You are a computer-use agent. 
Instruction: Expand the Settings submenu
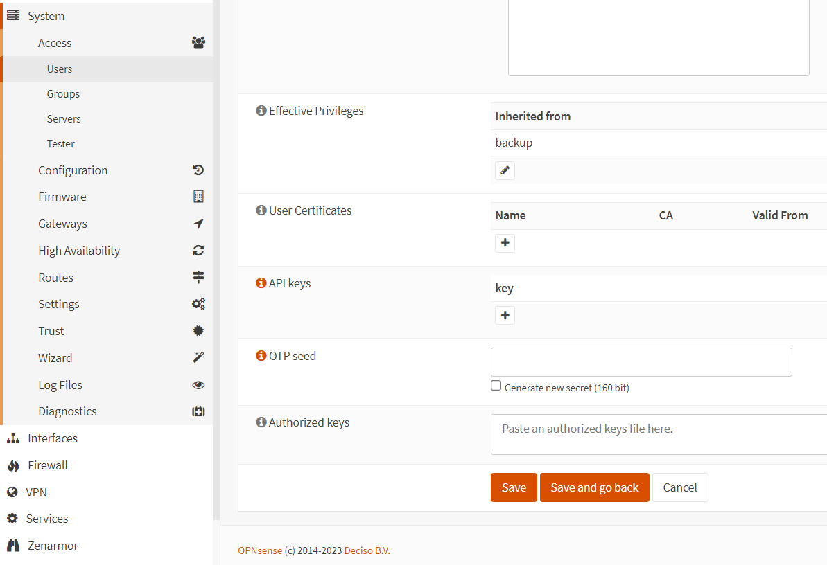(107, 304)
